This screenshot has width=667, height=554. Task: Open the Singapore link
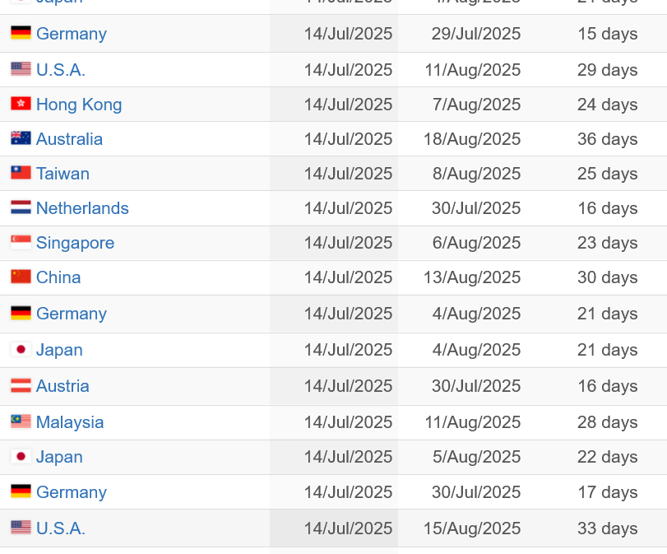(x=76, y=243)
